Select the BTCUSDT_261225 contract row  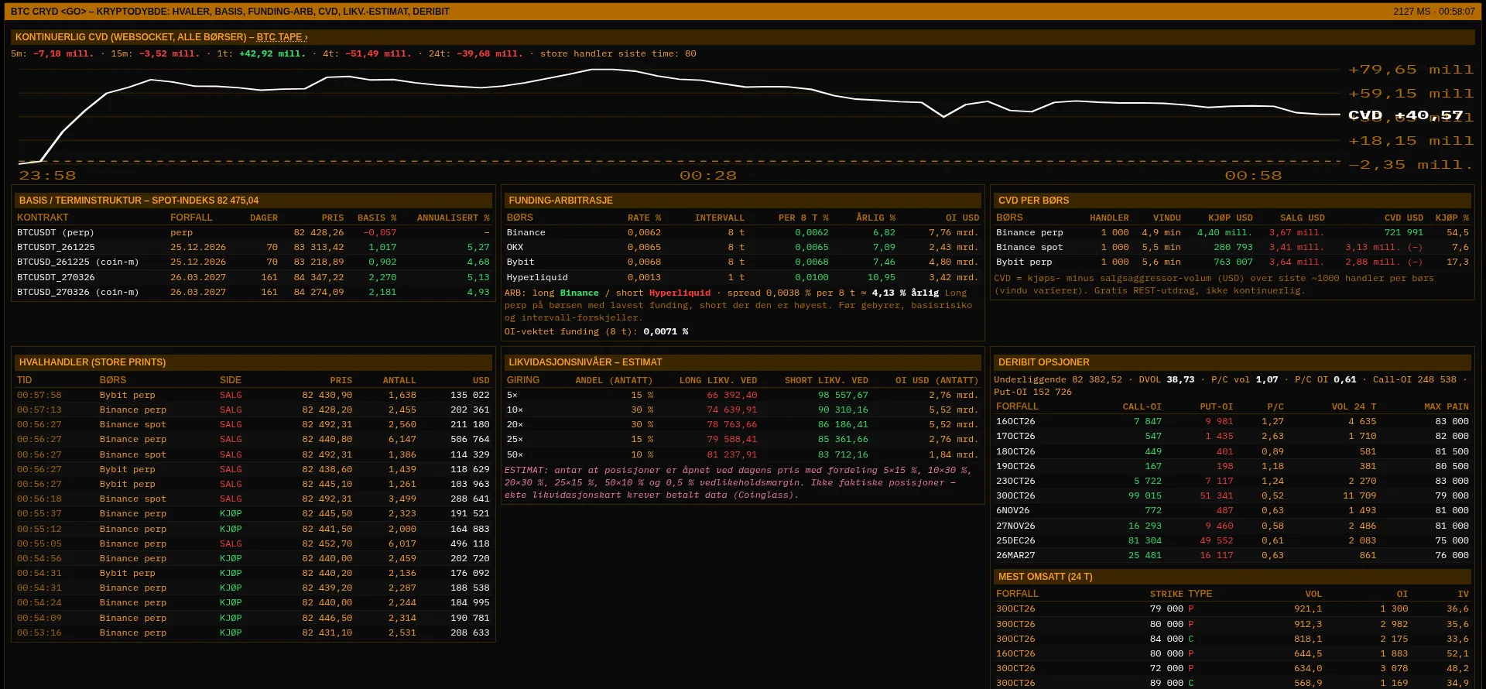pyautogui.click(x=253, y=247)
